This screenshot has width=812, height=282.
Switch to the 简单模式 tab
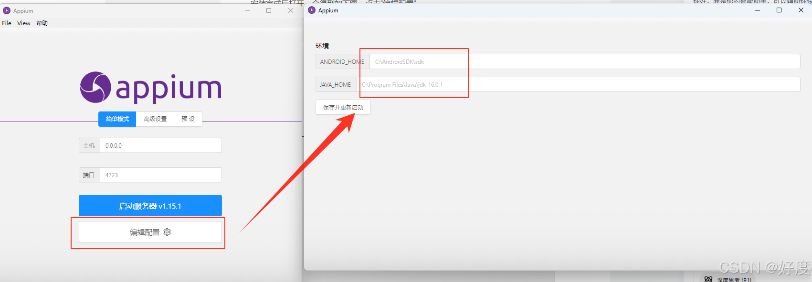(117, 119)
